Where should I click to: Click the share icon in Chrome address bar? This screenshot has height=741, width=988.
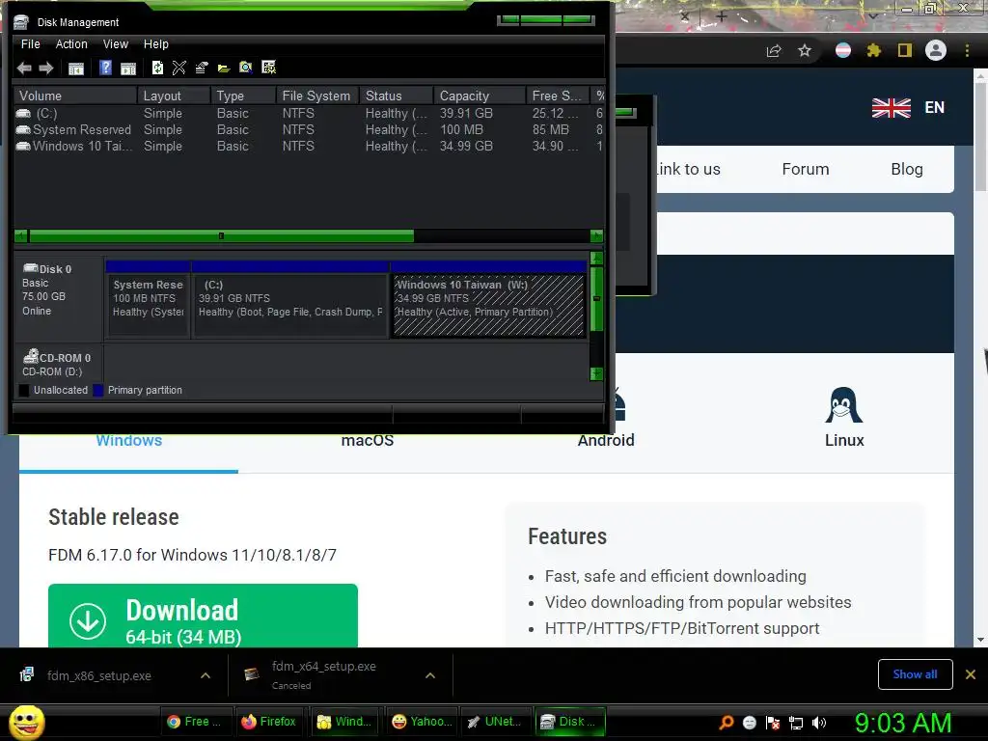[774, 51]
